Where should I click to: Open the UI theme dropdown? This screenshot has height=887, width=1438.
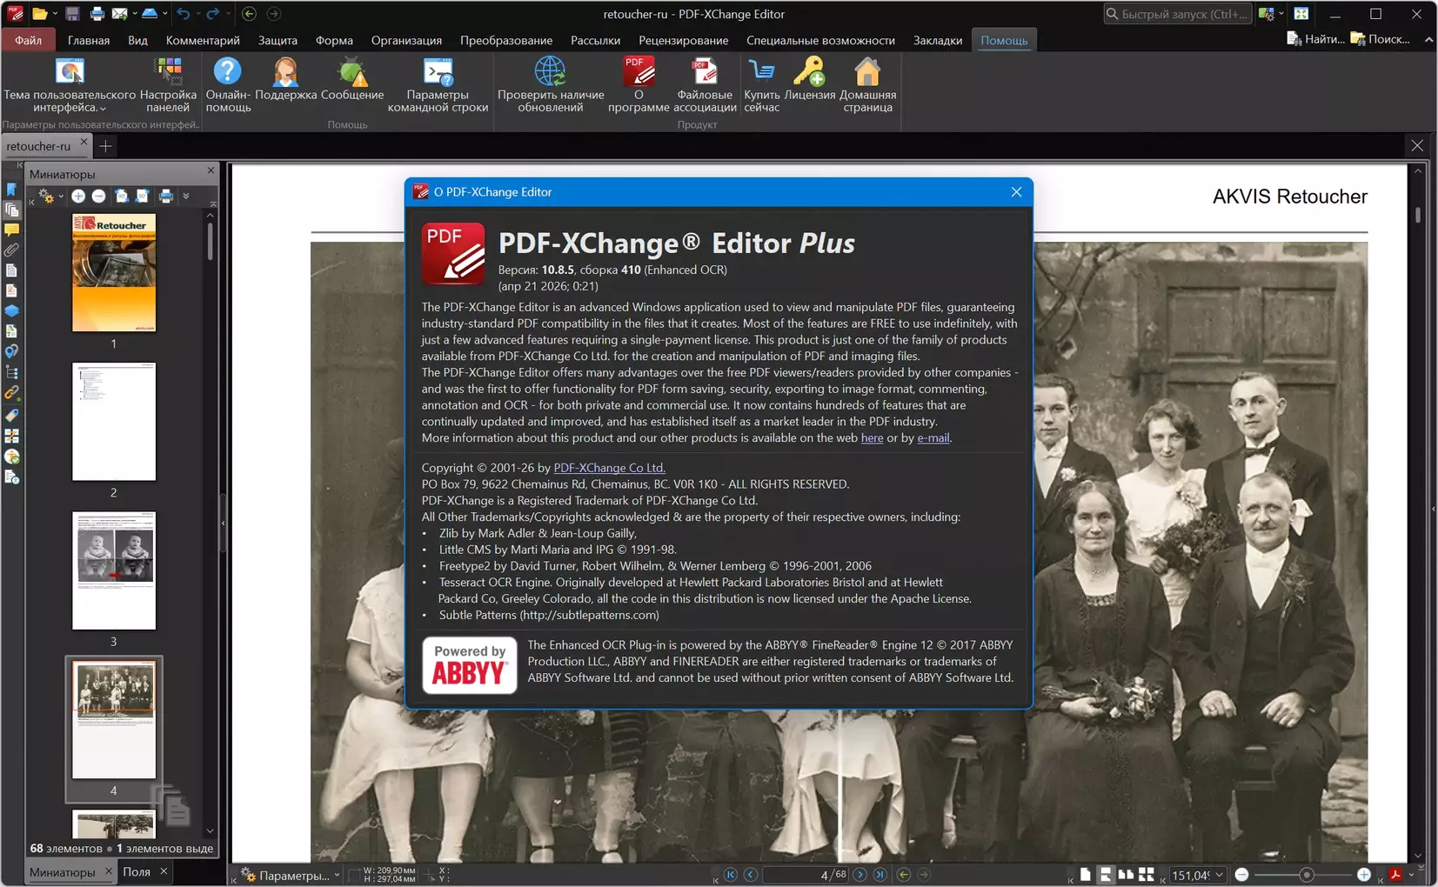coord(70,83)
